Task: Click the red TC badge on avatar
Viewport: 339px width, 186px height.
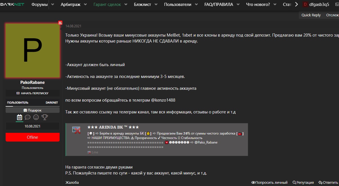Action: tap(60, 23)
